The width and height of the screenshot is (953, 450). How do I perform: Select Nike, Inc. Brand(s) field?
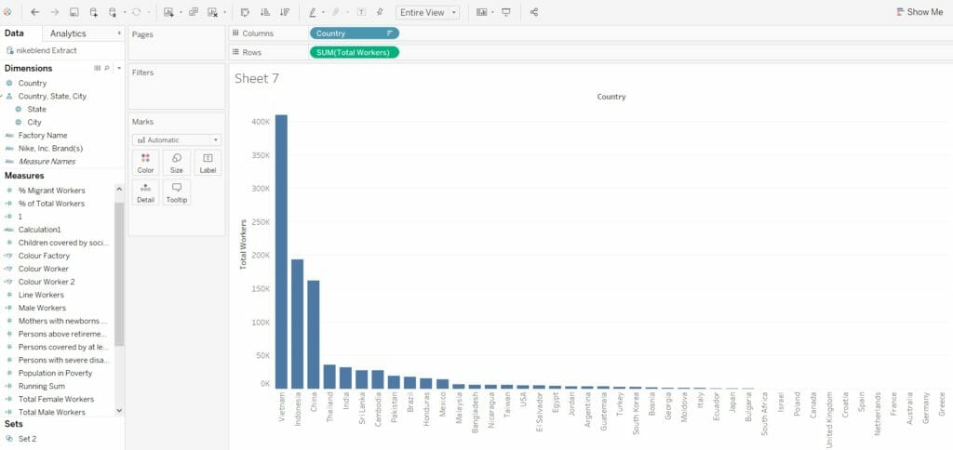pyautogui.click(x=50, y=148)
